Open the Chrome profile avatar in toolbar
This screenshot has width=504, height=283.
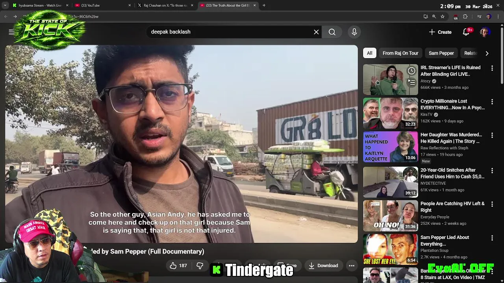tap(489, 17)
